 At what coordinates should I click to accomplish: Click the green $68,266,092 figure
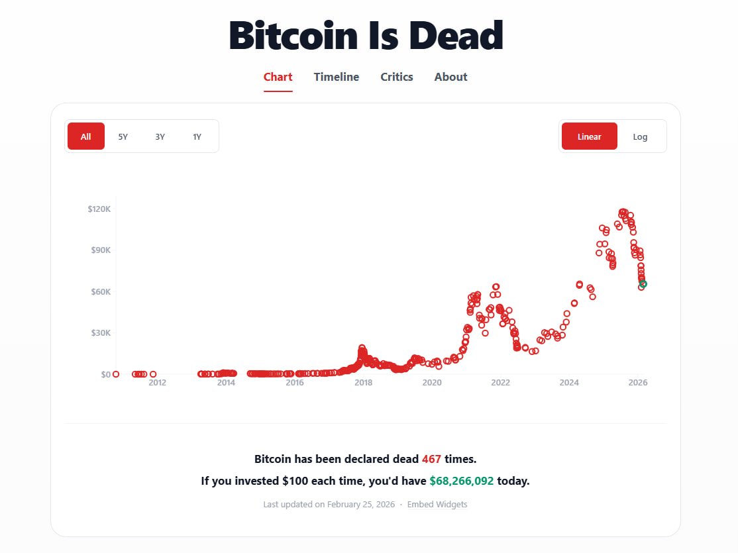[461, 480]
